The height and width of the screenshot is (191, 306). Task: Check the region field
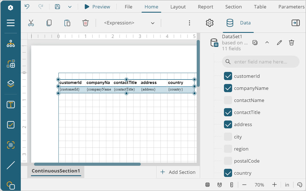point(228,149)
